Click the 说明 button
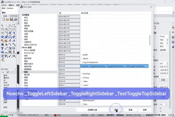Viewport: 175px width, 117px height. (145, 110)
